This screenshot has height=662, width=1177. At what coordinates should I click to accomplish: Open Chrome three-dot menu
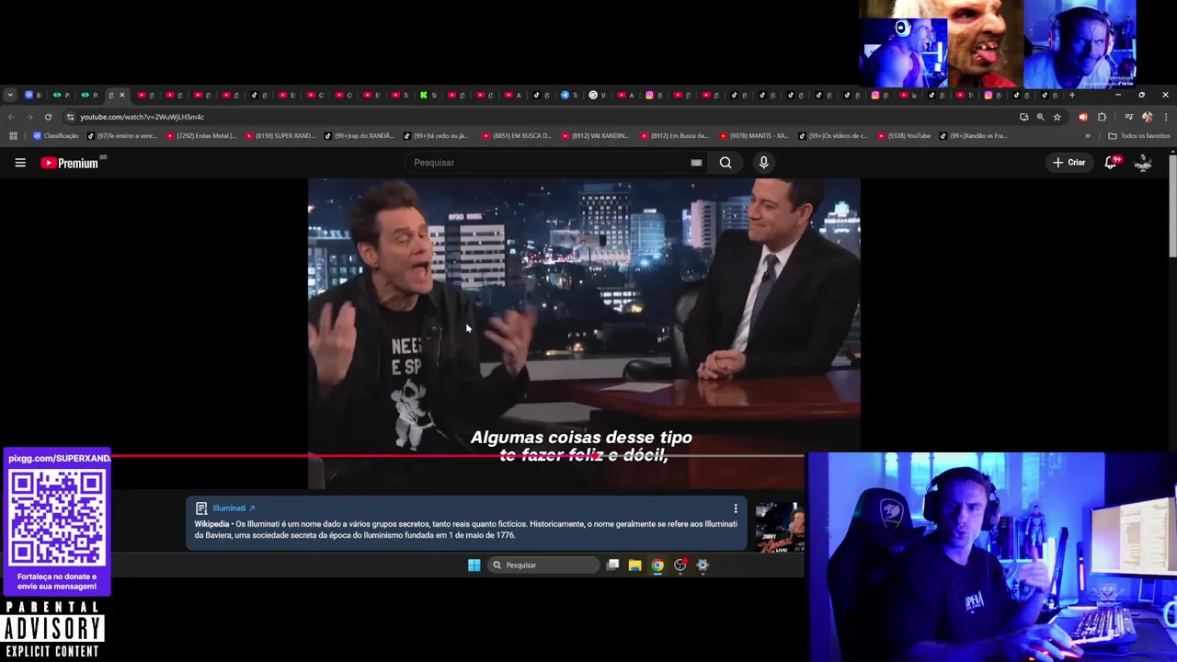1165,117
